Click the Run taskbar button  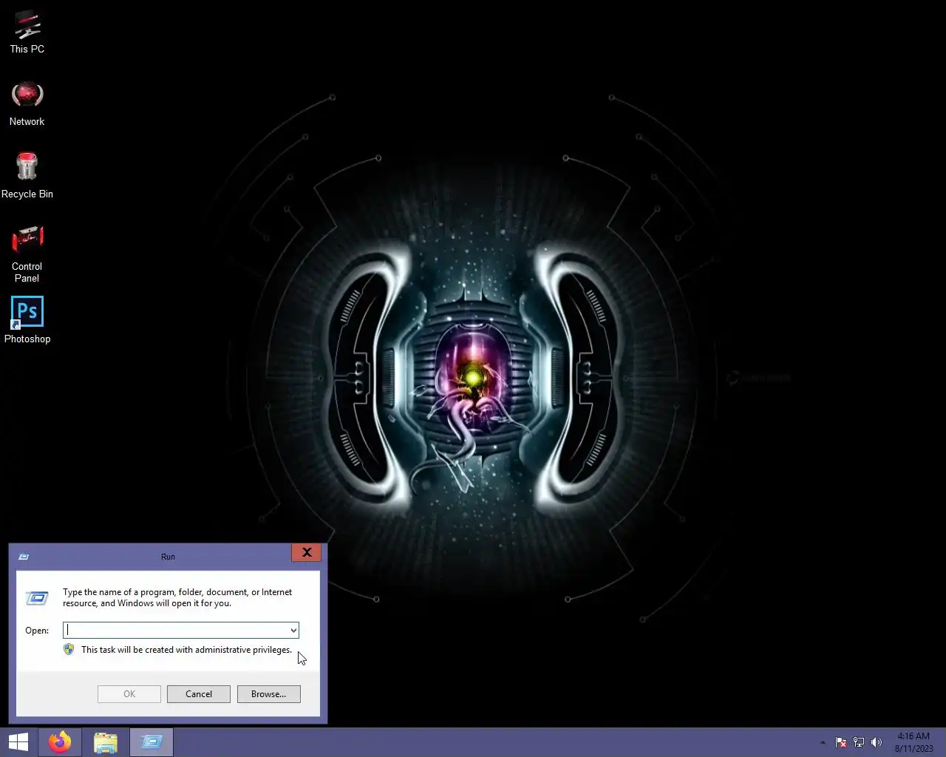[152, 742]
